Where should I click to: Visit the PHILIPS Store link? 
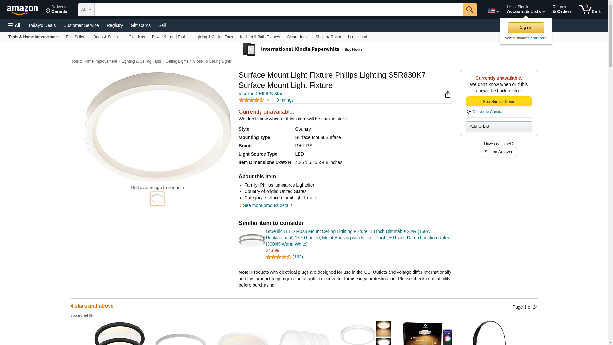pyautogui.click(x=261, y=94)
